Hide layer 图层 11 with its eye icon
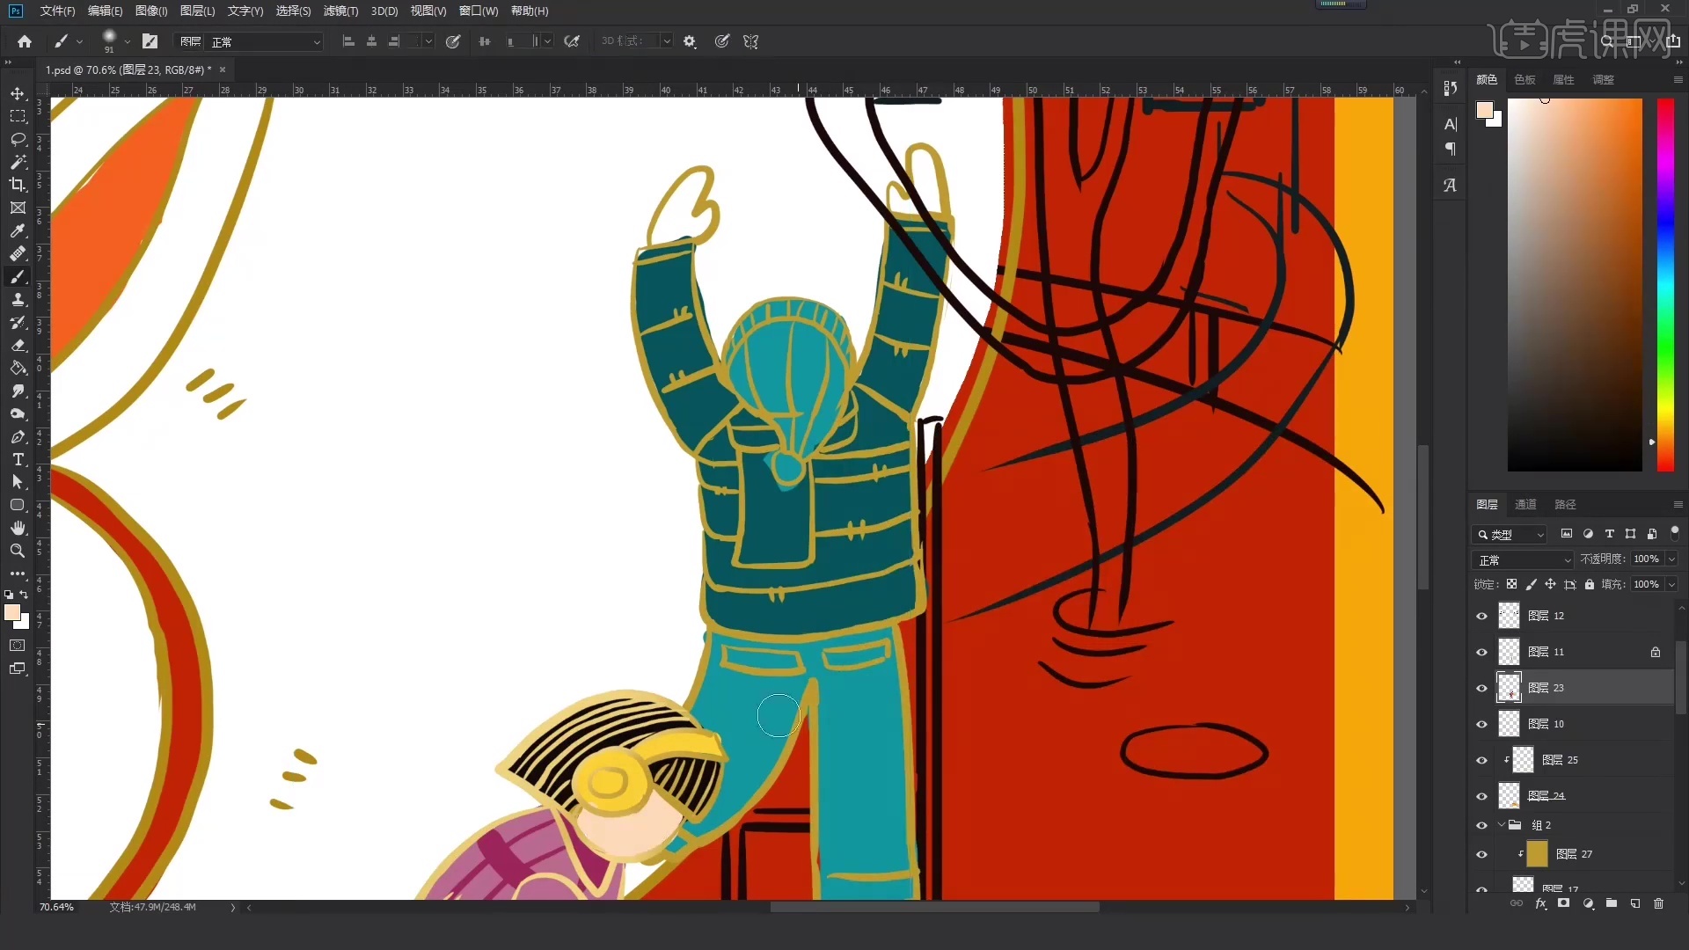This screenshot has width=1689, height=950. pos(1482,652)
